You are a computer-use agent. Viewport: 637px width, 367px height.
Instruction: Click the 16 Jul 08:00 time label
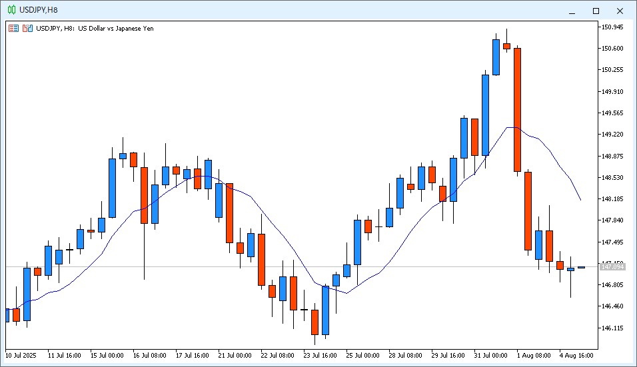click(x=149, y=355)
